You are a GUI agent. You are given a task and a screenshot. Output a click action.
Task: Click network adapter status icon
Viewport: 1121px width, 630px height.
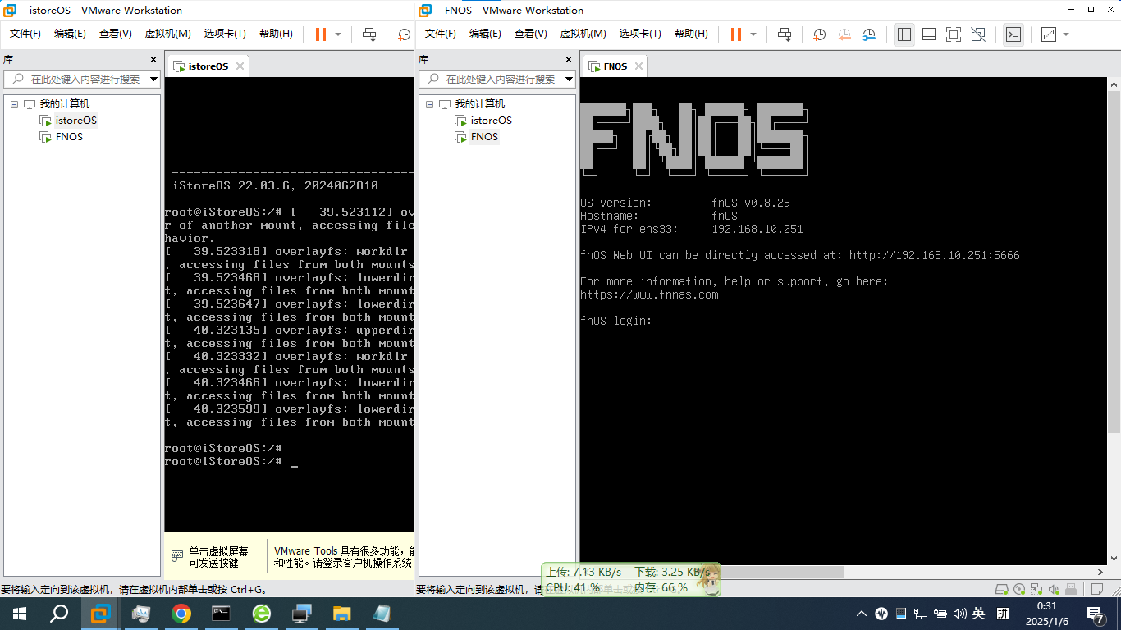pyautogui.click(x=1036, y=589)
